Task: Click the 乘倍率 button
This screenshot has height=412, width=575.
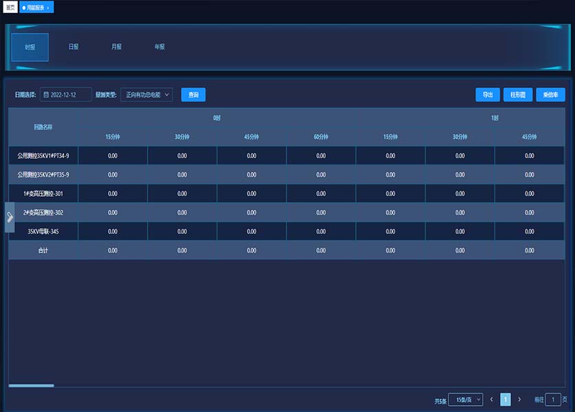Action: coord(550,95)
